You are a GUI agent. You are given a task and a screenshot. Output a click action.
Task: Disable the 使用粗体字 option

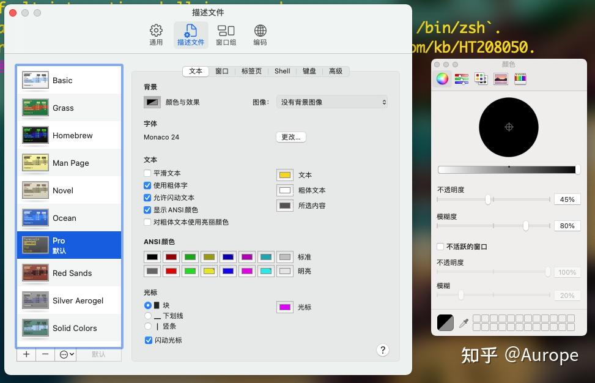(147, 186)
